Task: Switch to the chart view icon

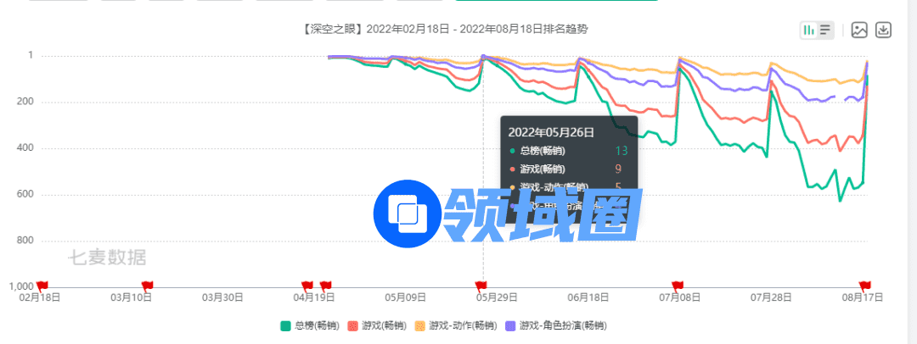Action: pyautogui.click(x=809, y=30)
